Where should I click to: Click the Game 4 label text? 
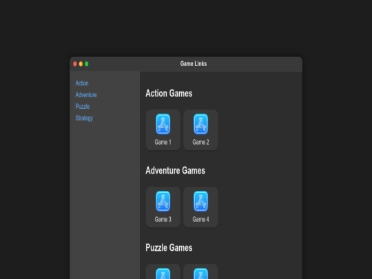pos(200,219)
